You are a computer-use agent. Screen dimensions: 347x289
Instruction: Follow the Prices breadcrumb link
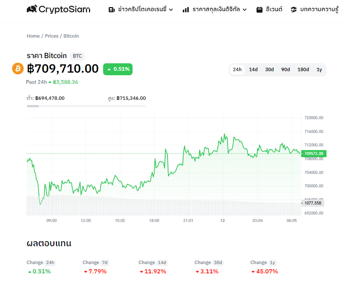pyautogui.click(x=51, y=36)
